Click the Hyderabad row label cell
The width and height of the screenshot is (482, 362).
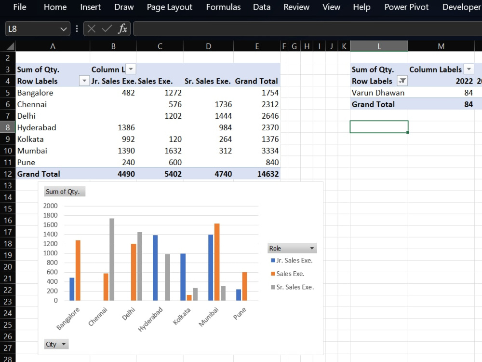53,127
